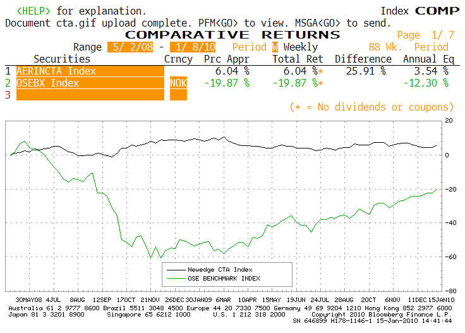465x333 pixels.
Task: Click the Prc Appr column header
Action: click(227, 59)
